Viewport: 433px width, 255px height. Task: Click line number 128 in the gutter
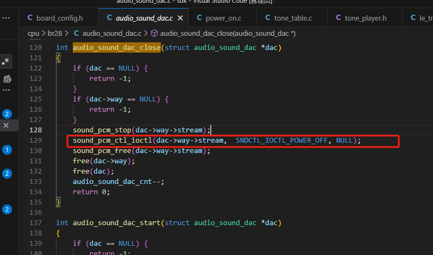point(36,130)
